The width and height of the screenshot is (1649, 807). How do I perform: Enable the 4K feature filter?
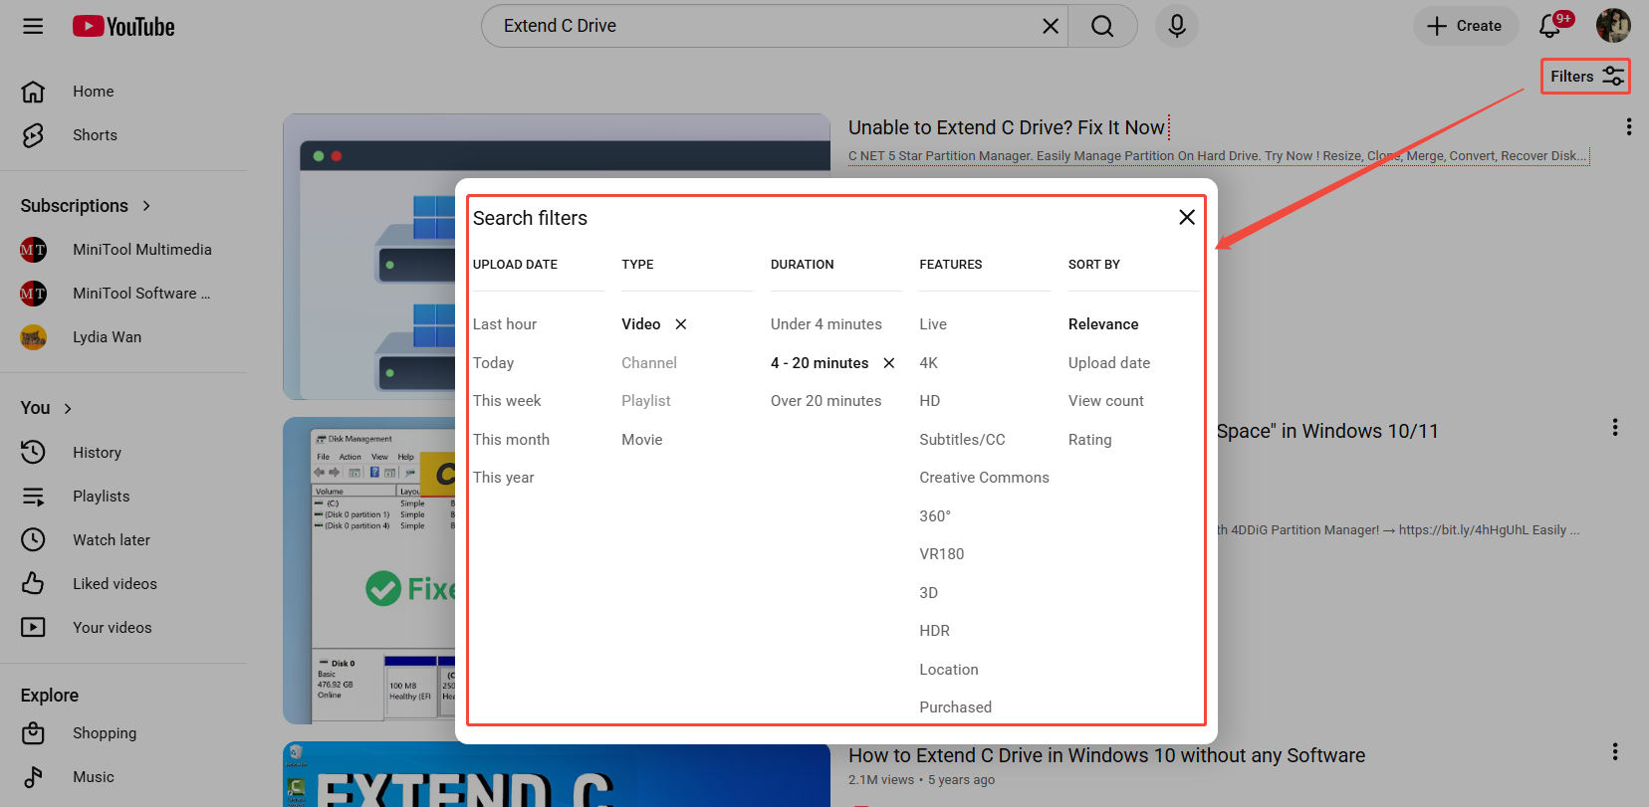[929, 363]
